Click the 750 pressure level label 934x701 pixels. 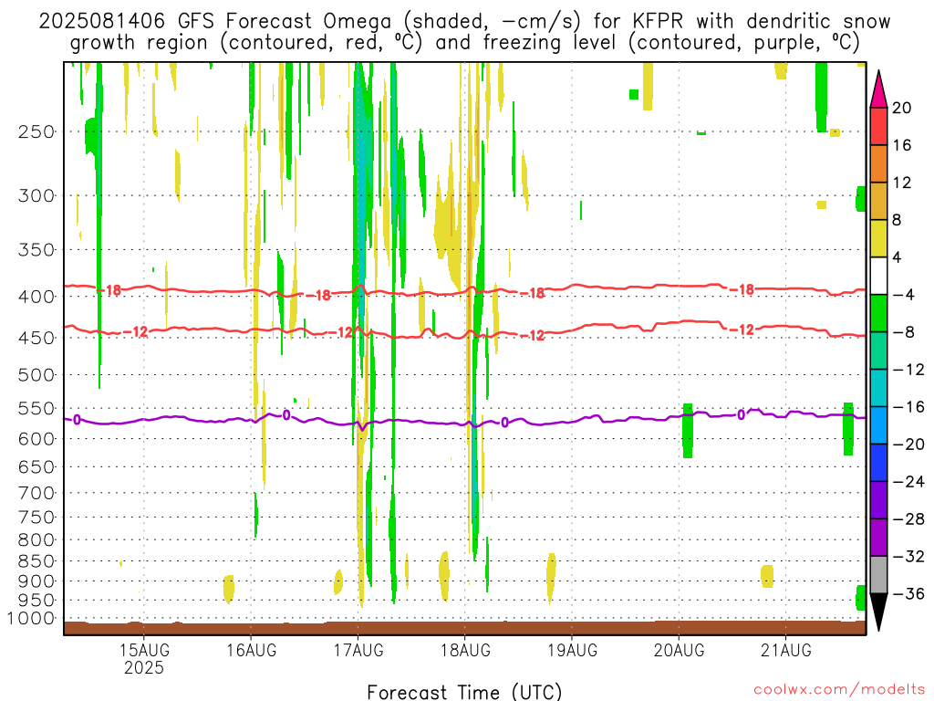[36, 518]
